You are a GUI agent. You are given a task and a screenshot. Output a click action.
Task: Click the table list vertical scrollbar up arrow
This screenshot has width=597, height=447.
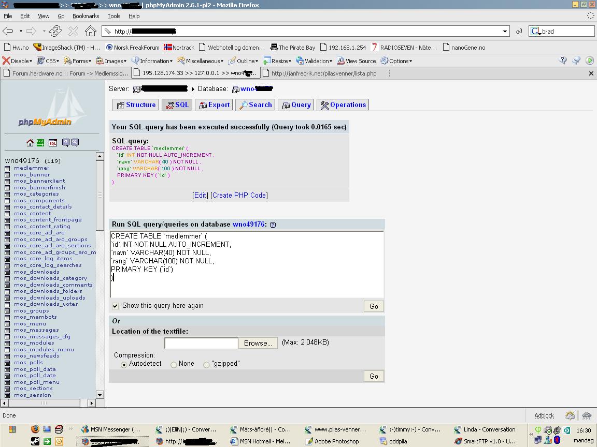click(99, 156)
